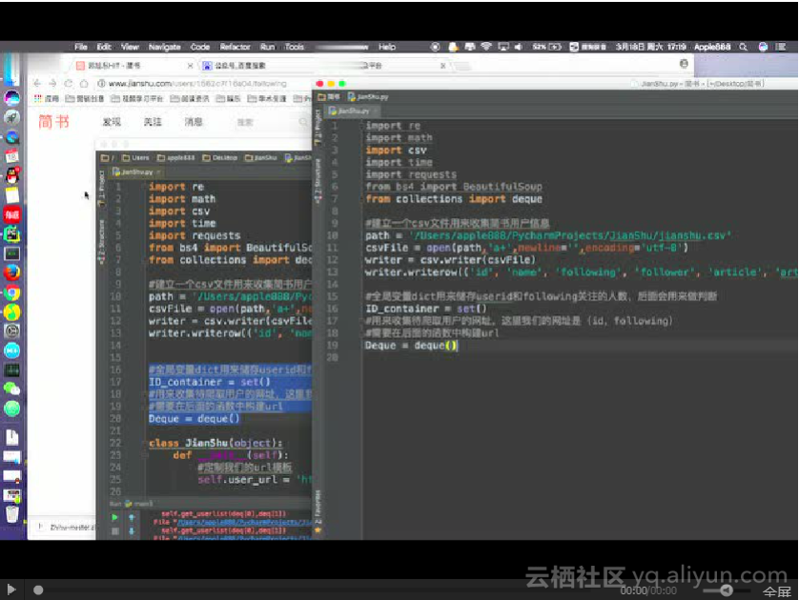This screenshot has height=600, width=799.
Task: Click the battery indicator in the menu bar
Action: [x=546, y=47]
